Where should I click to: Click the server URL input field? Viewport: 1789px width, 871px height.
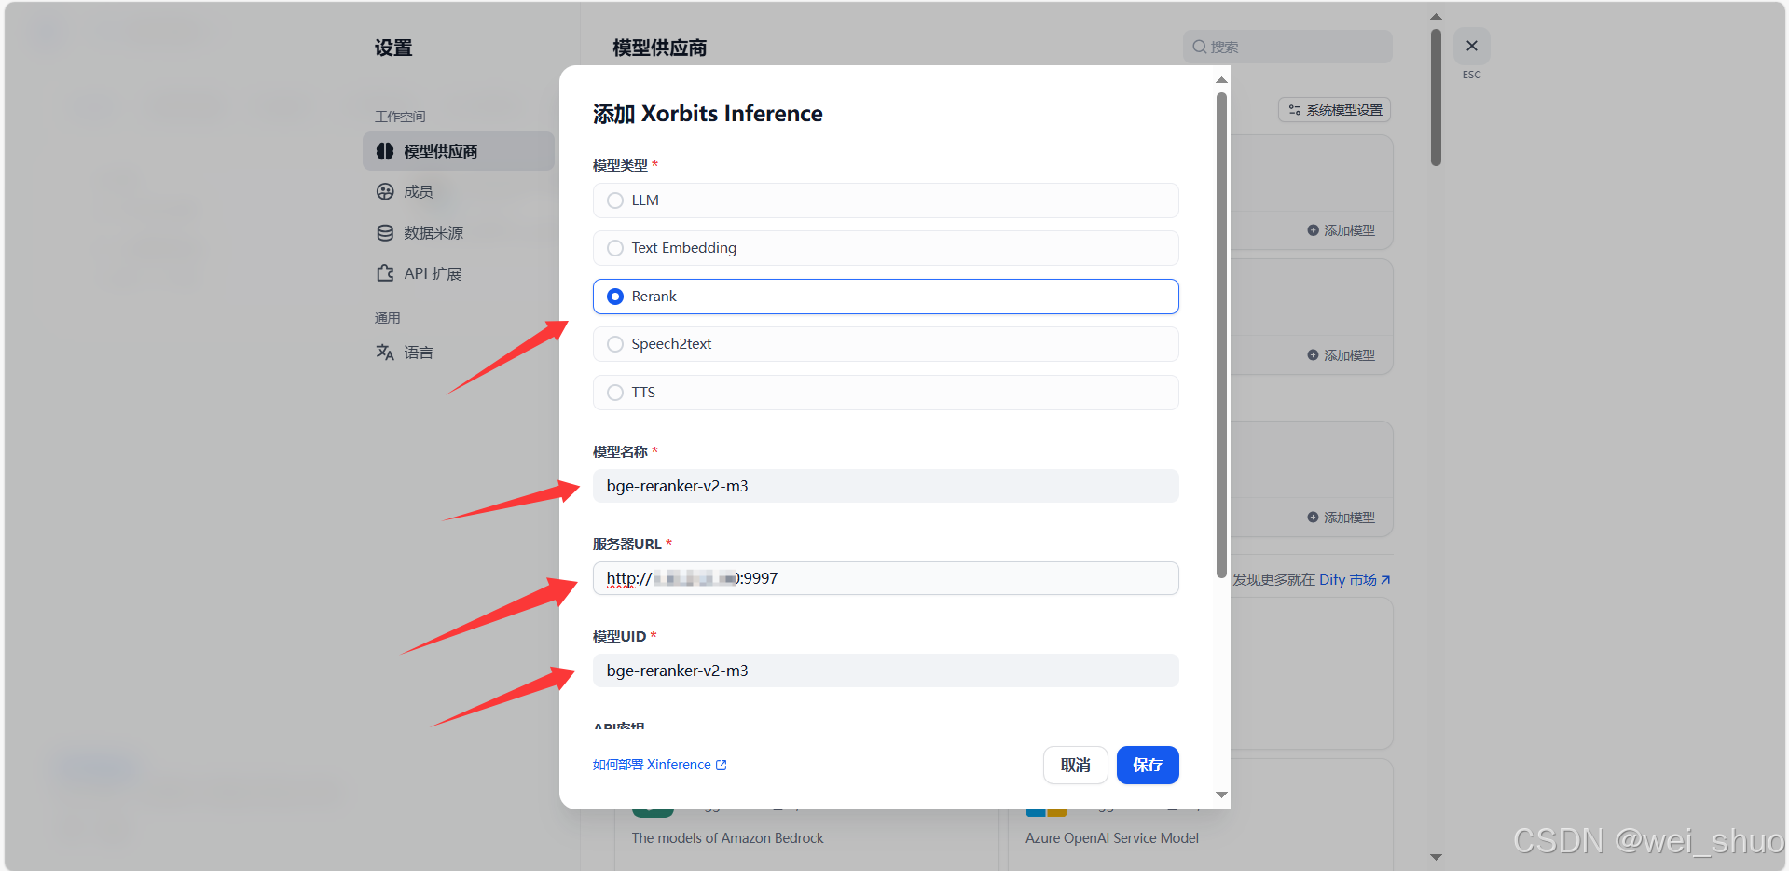886,578
